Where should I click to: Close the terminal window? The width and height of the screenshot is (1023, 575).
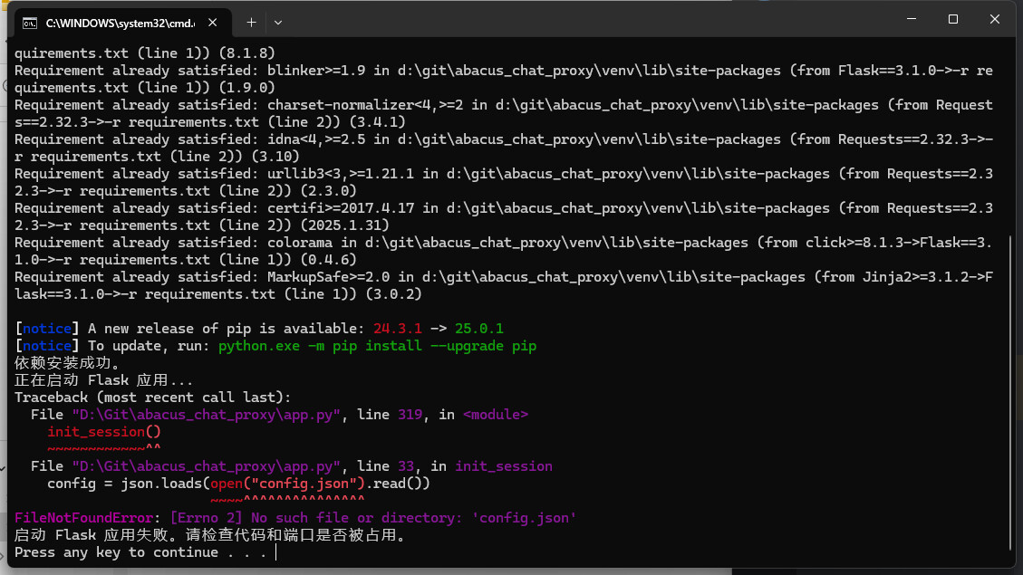tap(995, 19)
